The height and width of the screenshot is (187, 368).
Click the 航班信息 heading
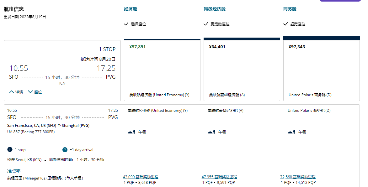coord(14,9)
